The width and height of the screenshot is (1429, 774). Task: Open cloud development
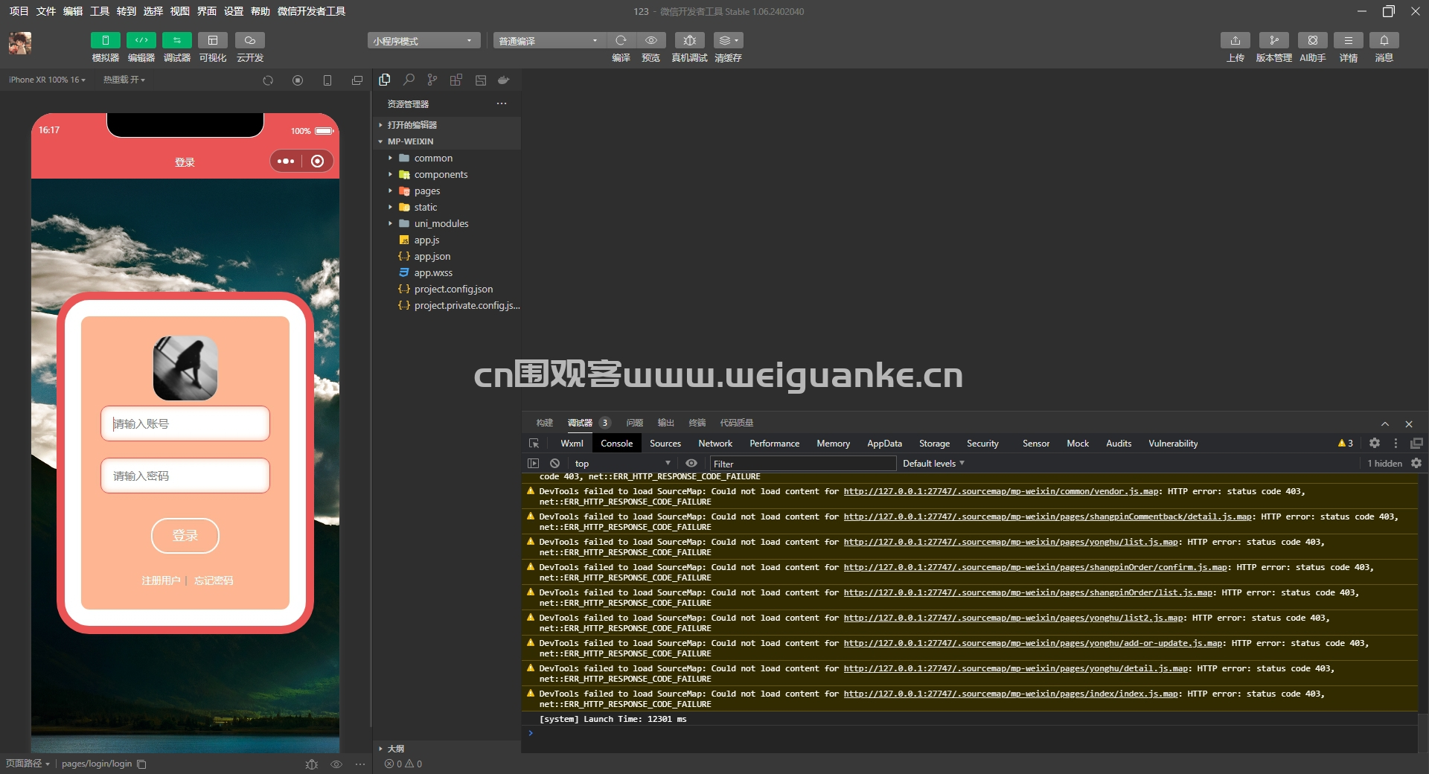coord(250,40)
